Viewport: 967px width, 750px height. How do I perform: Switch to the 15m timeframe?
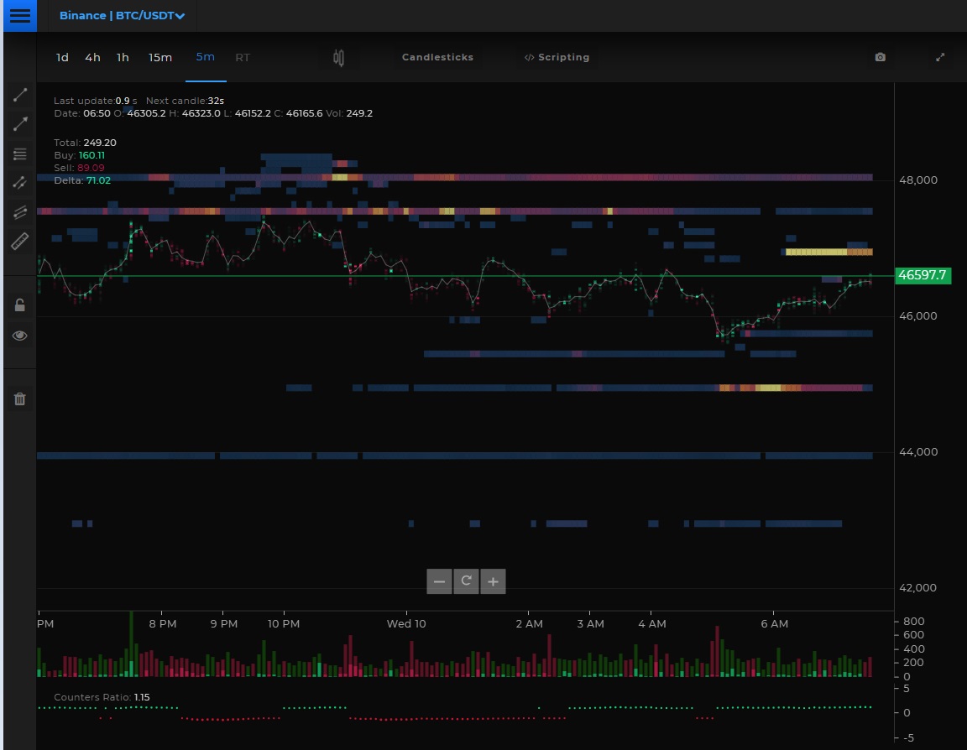click(160, 57)
